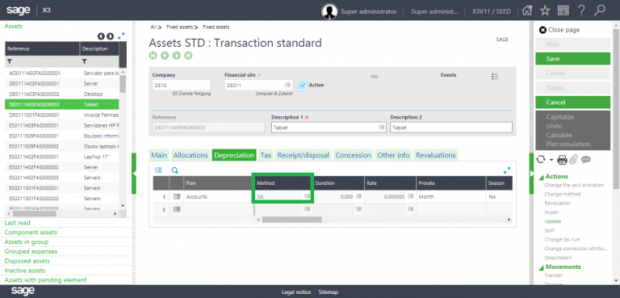Go to last record navigation icon

click(189, 56)
